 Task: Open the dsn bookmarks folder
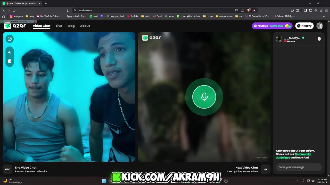click(239, 16)
